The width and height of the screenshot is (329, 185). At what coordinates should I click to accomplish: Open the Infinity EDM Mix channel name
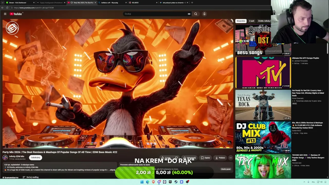pyautogui.click(x=17, y=156)
